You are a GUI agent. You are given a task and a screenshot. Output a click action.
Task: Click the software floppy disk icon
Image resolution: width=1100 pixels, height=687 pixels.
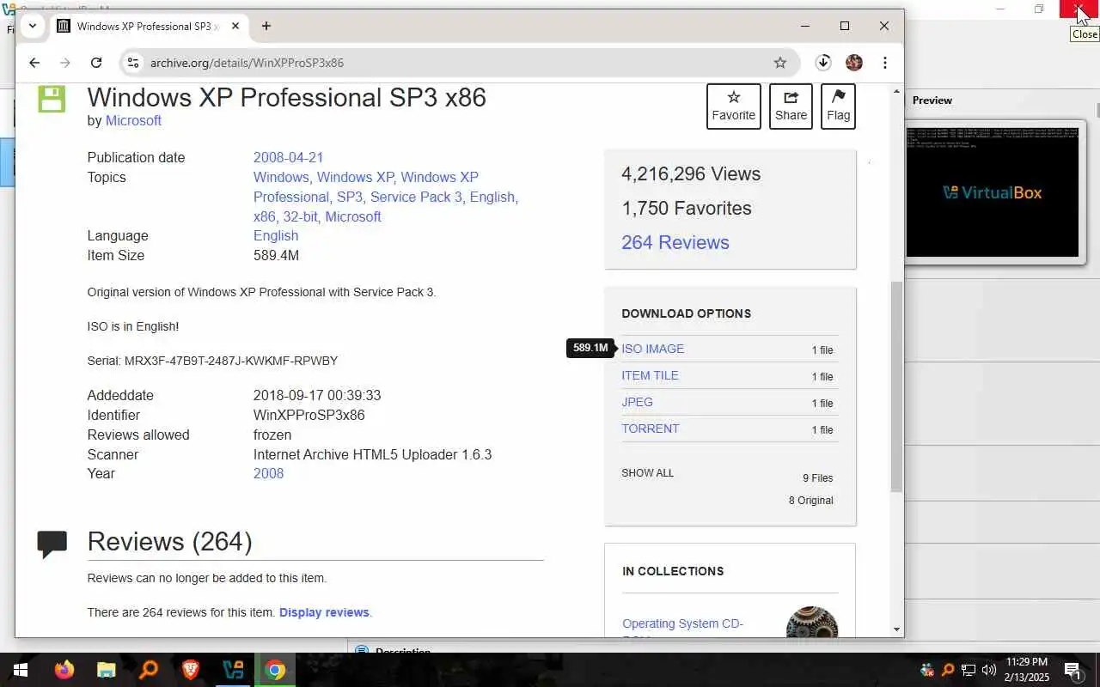coord(52,99)
